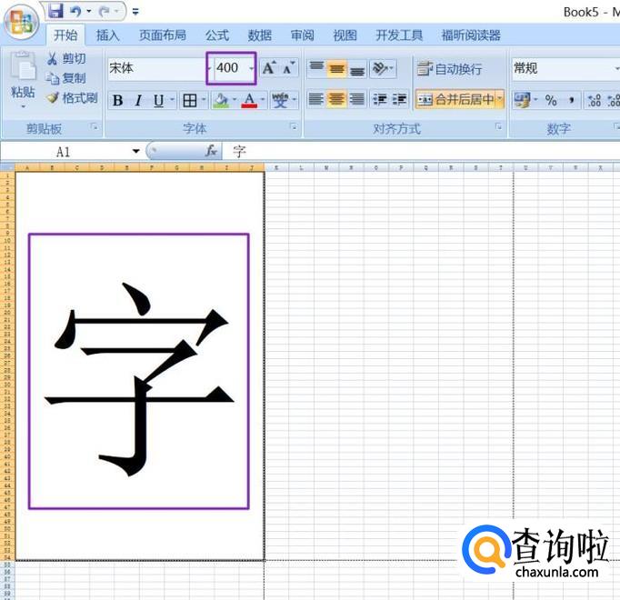The image size is (620, 600).
Task: Apply the border icon to the cell
Action: 190,101
